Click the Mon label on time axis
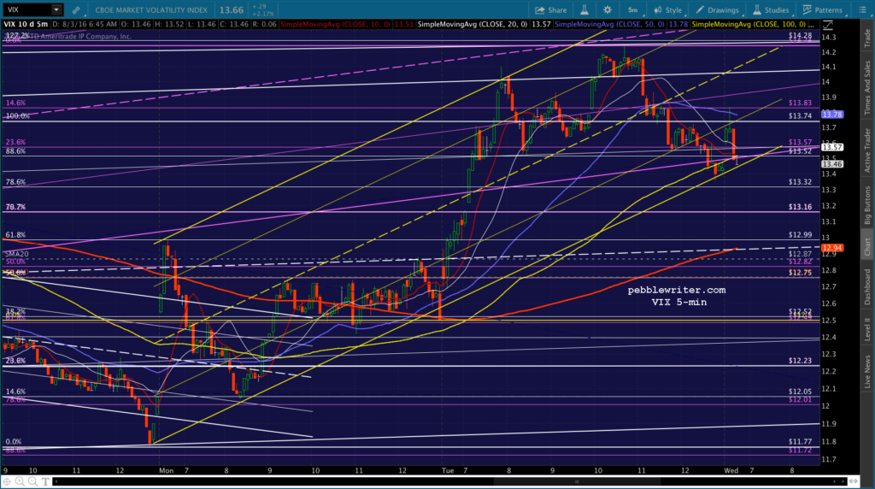Image resolution: width=875 pixels, height=489 pixels. click(x=167, y=470)
